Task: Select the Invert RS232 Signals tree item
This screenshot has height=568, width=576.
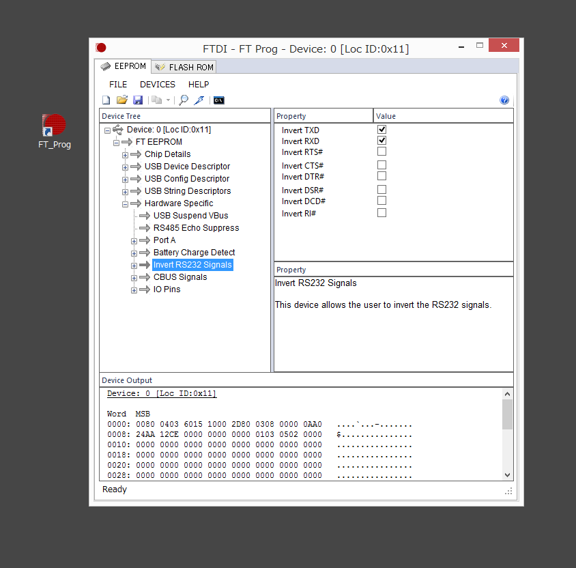Action: pos(192,265)
